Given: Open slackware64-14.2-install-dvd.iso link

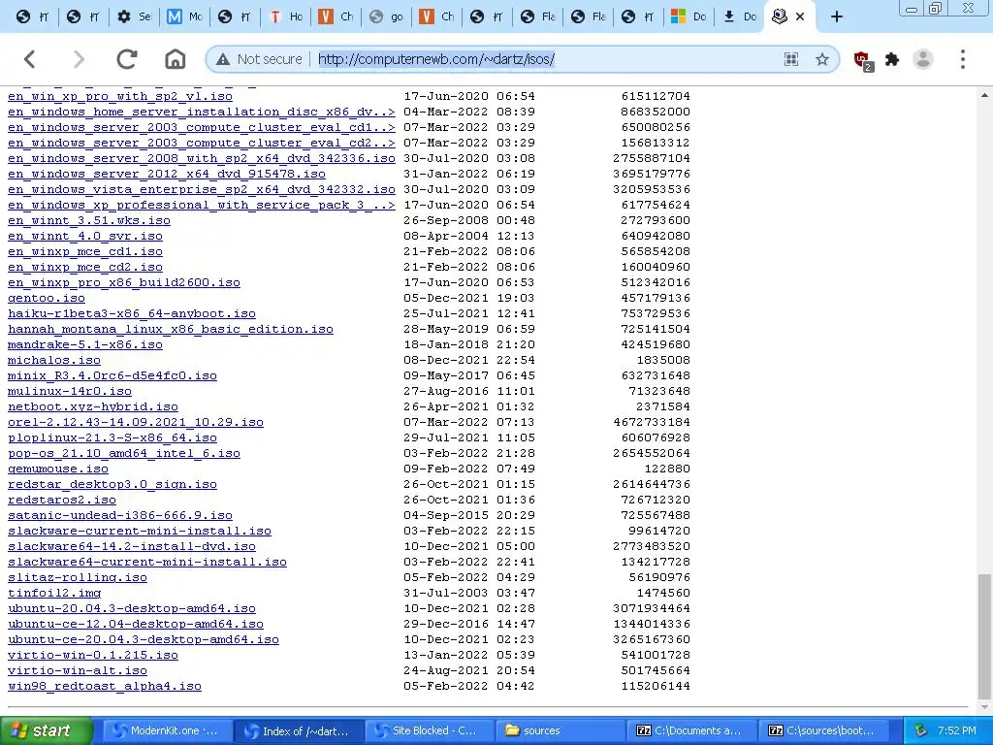Looking at the screenshot, I should (132, 546).
